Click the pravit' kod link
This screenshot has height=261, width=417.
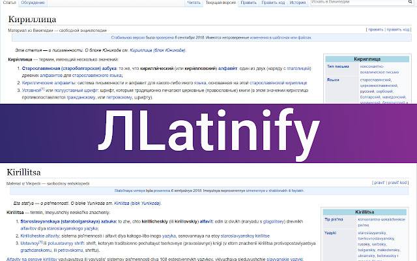(x=397, y=183)
